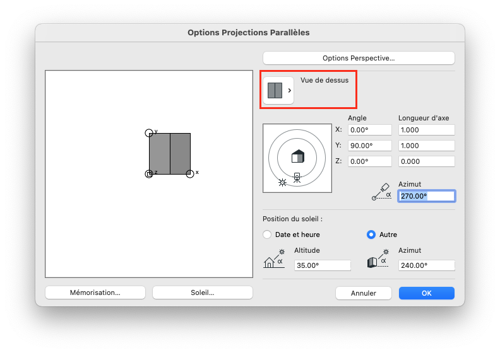Click the sun icon on the orbit dial
Image resolution: width=500 pixels, height=353 pixels.
pos(282,182)
